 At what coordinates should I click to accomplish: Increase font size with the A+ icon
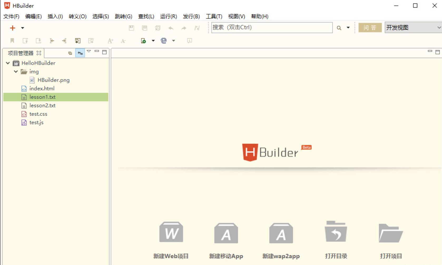(110, 41)
